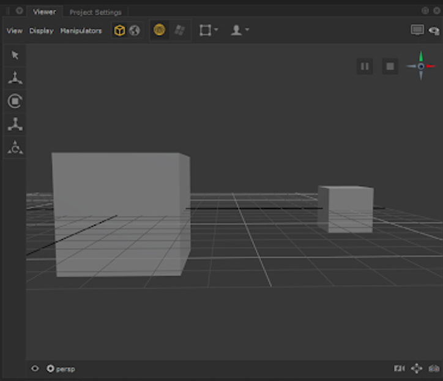Activate the scale manipulator tool
443x381 pixels.
(x=15, y=124)
